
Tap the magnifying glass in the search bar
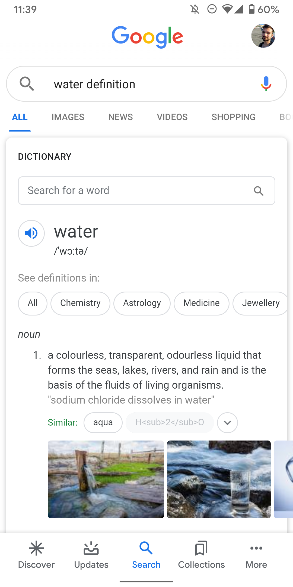(27, 84)
